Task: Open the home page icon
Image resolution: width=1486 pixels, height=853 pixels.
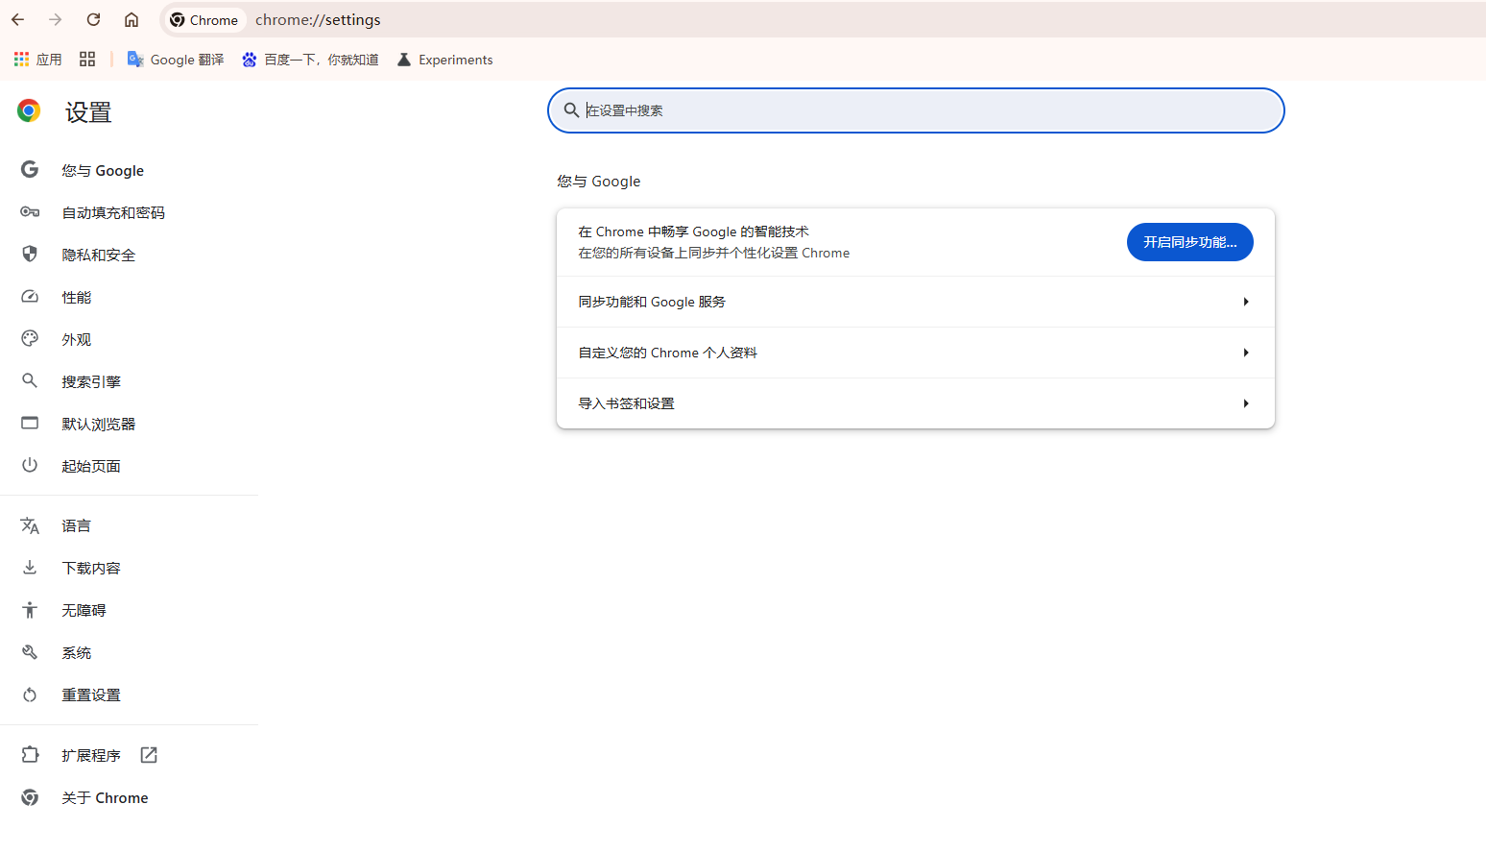Action: (132, 19)
